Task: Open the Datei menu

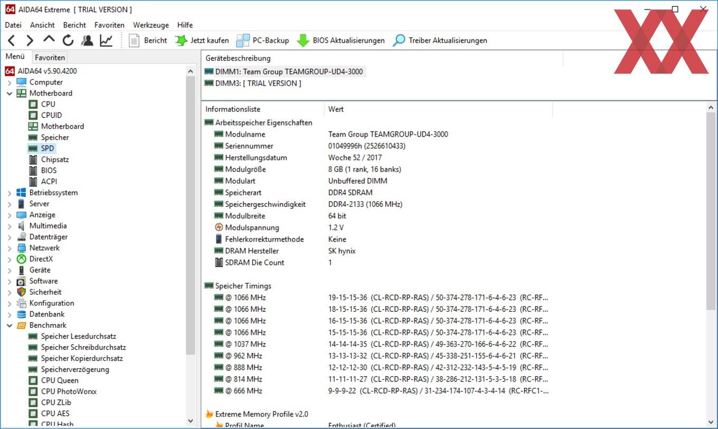Action: (x=13, y=25)
